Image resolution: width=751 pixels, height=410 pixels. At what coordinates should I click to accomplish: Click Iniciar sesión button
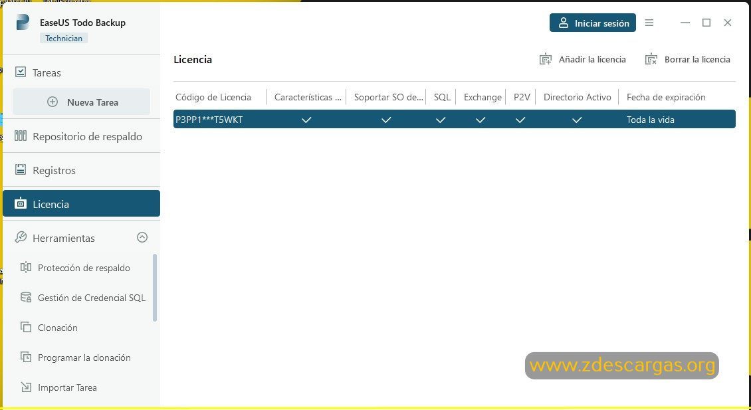[592, 23]
